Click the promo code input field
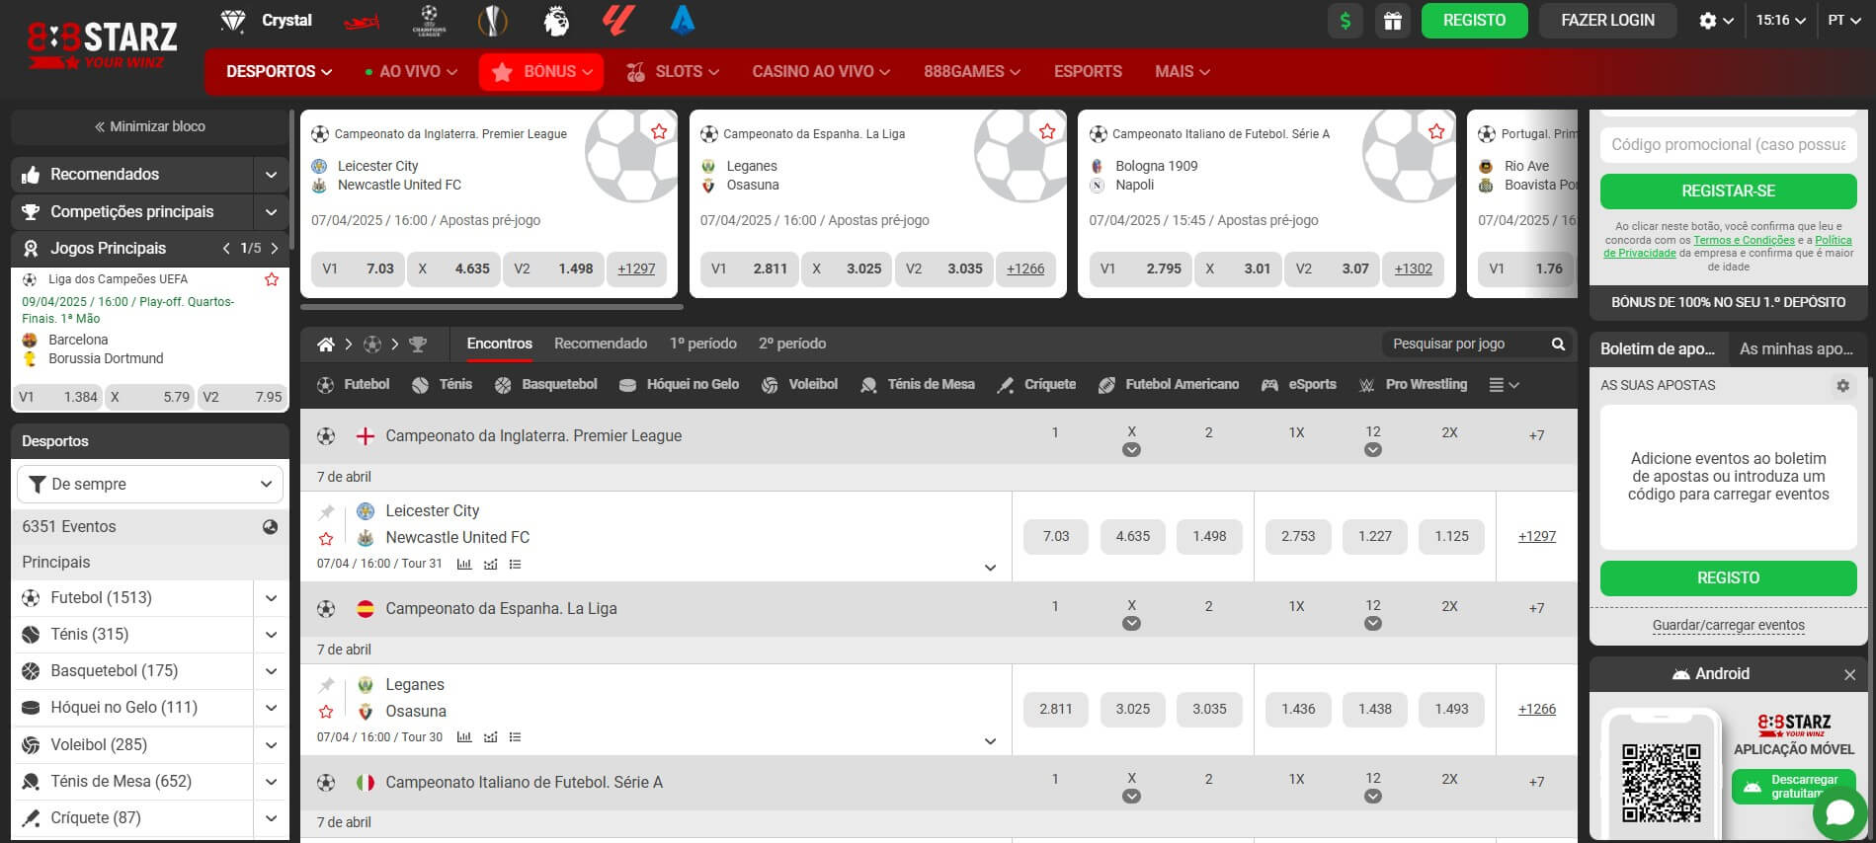Image resolution: width=1876 pixels, height=843 pixels. tap(1728, 145)
